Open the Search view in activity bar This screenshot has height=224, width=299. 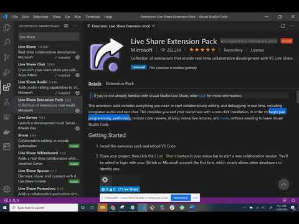click(x=7, y=42)
